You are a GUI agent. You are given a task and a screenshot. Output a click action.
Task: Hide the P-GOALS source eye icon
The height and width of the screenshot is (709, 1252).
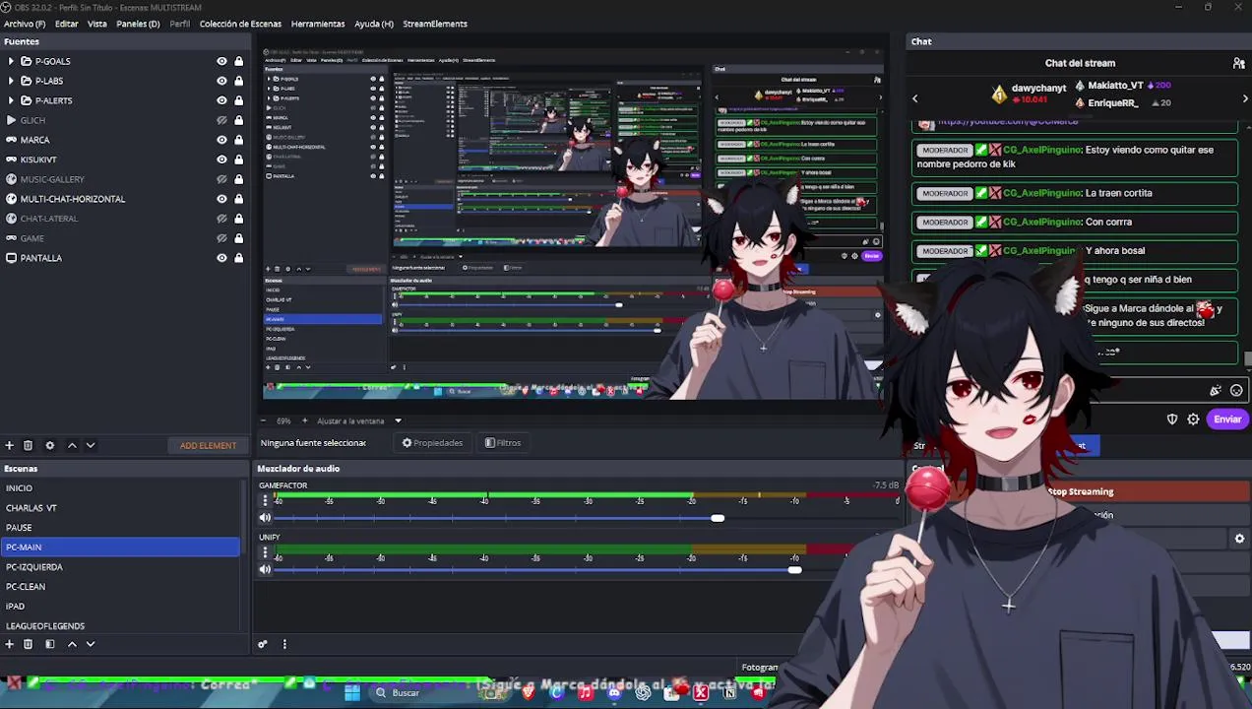pyautogui.click(x=221, y=61)
